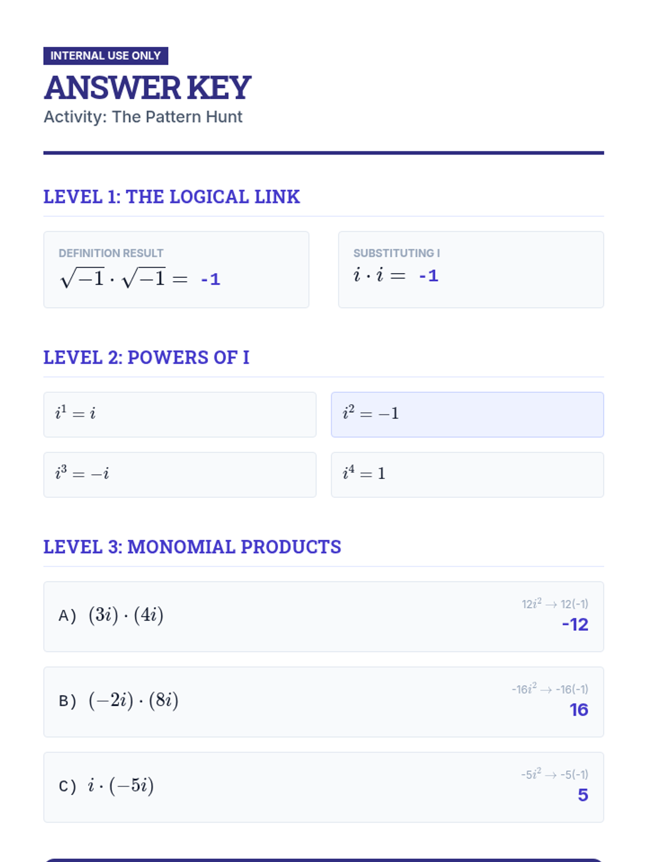Click the -1 answer beside i · i
The height and width of the screenshot is (862, 647).
pyautogui.click(x=429, y=276)
